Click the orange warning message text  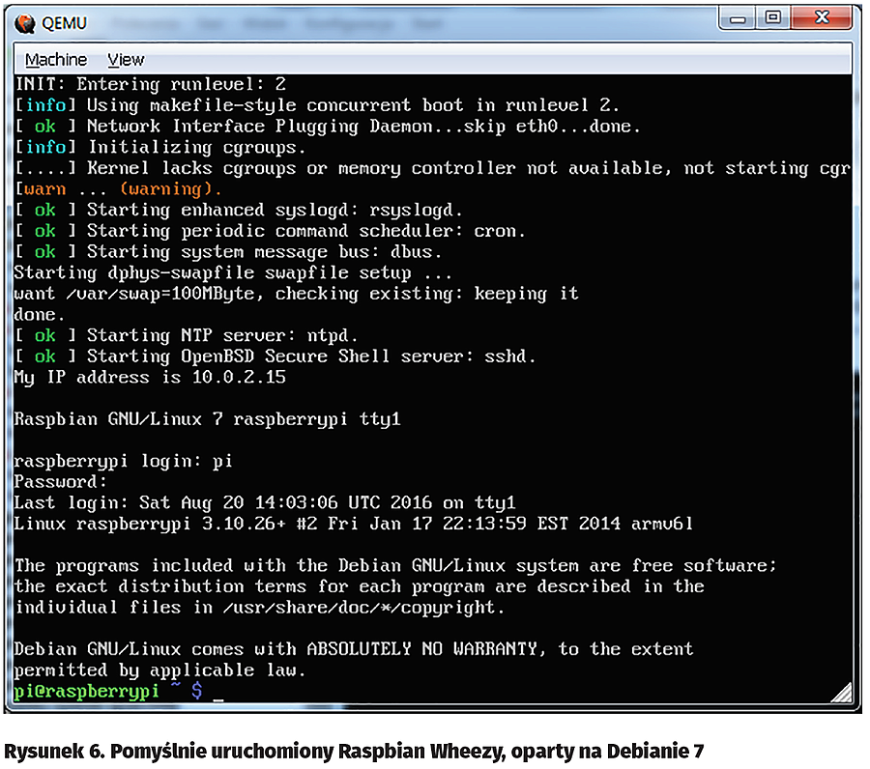tap(126, 189)
